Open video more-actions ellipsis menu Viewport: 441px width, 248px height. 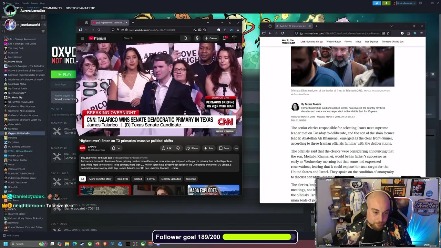[x=236, y=148]
